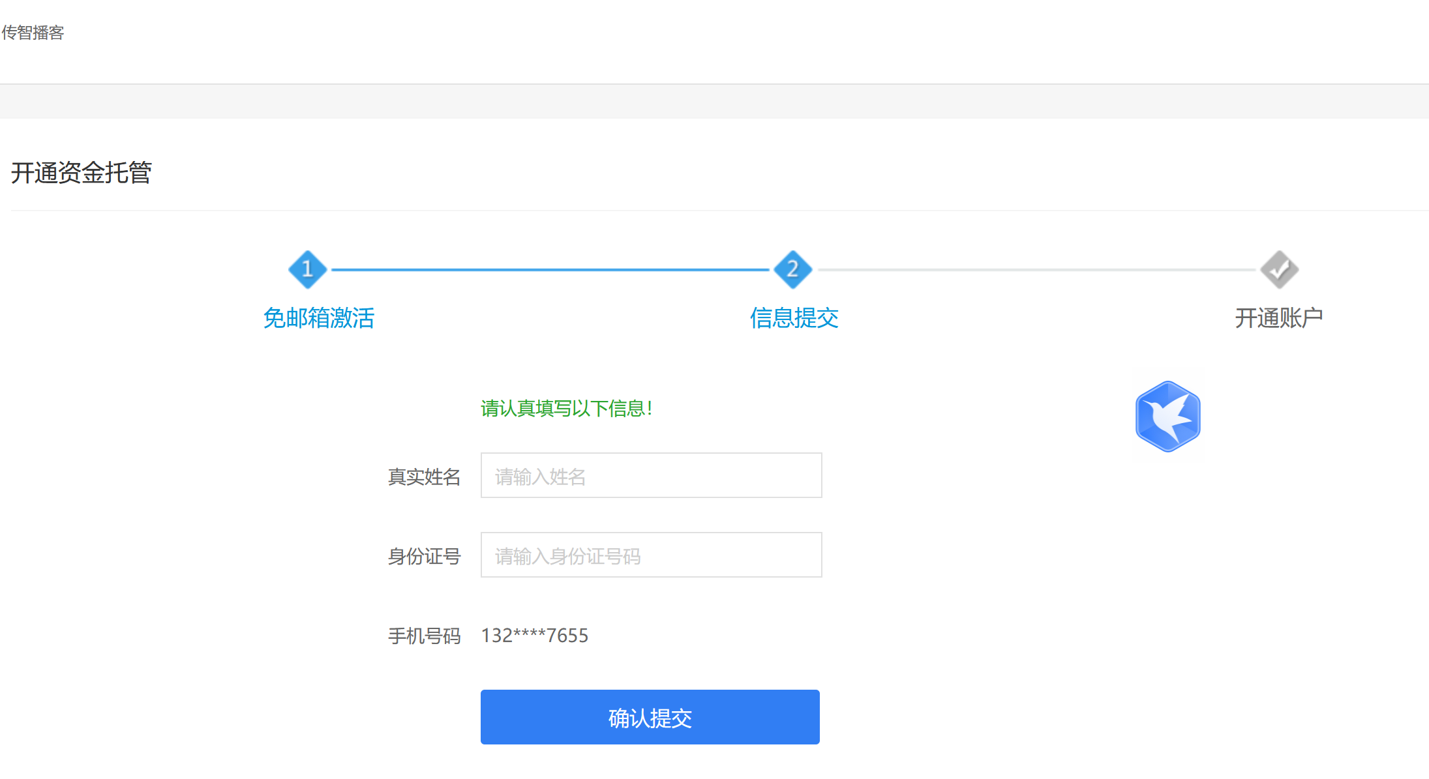This screenshot has height=779, width=1429.
Task: Click the 传智播客 link at top
Action: click(33, 33)
